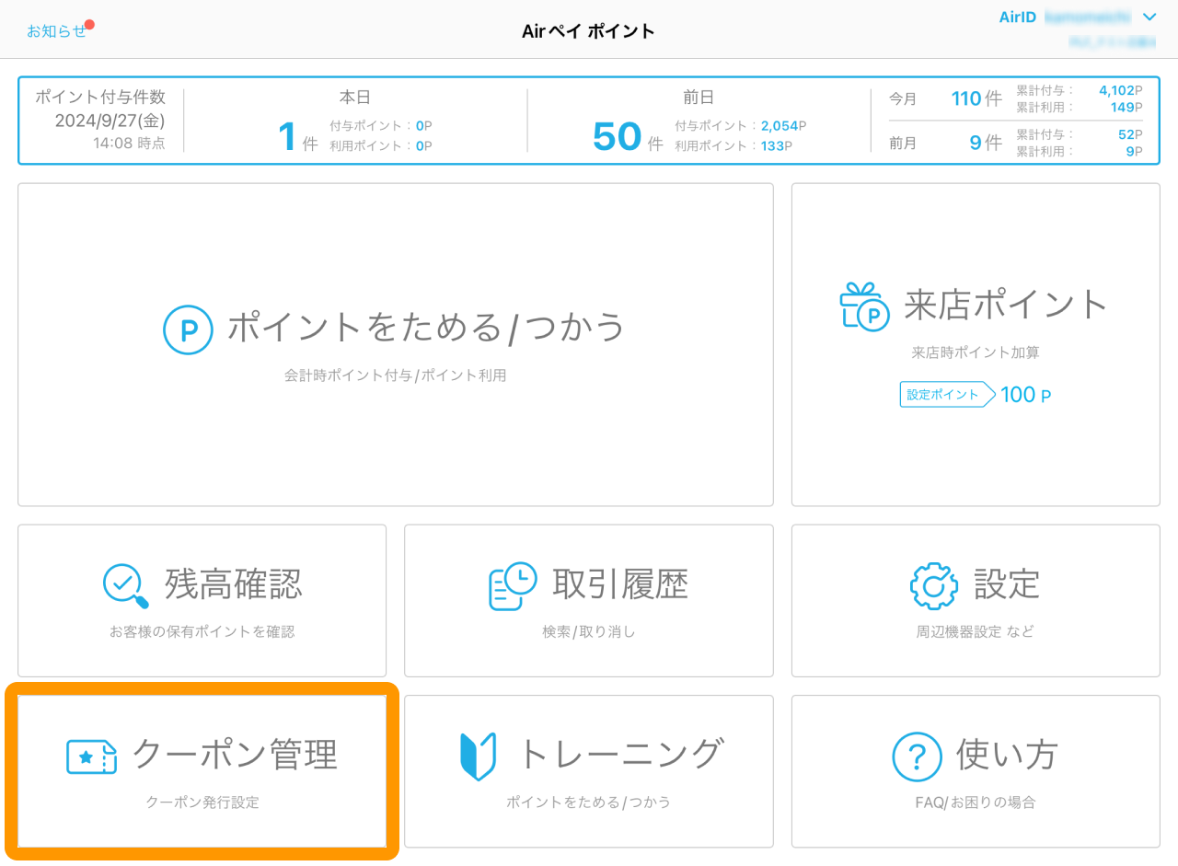The width and height of the screenshot is (1178, 866).
Task: Click the 検索/取り消し caption
Action: coord(589,632)
